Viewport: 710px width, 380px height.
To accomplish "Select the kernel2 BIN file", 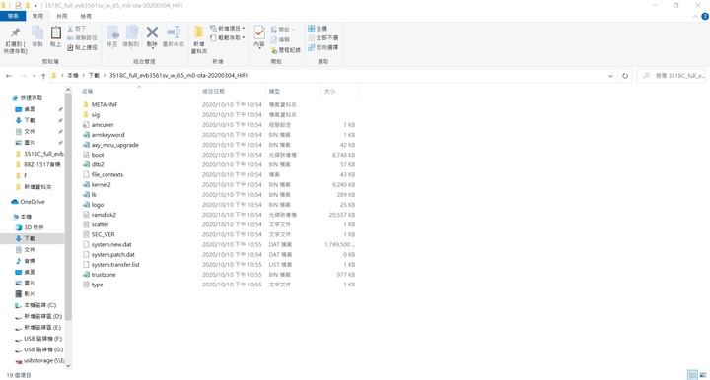I will (101, 185).
